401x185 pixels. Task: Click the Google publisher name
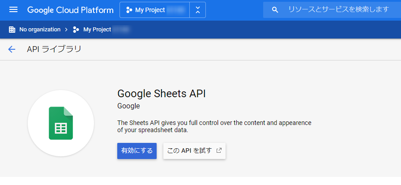[x=128, y=106]
